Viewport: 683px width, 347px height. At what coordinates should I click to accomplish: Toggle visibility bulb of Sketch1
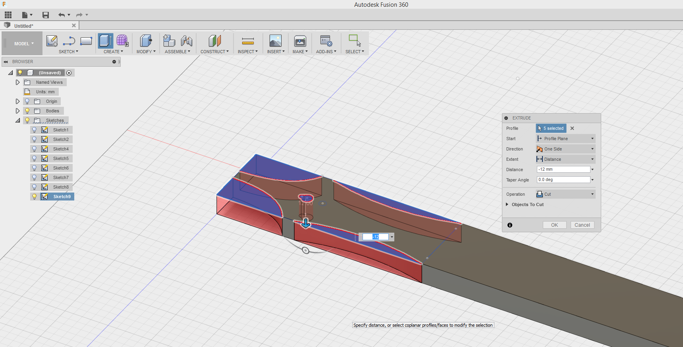click(x=35, y=130)
